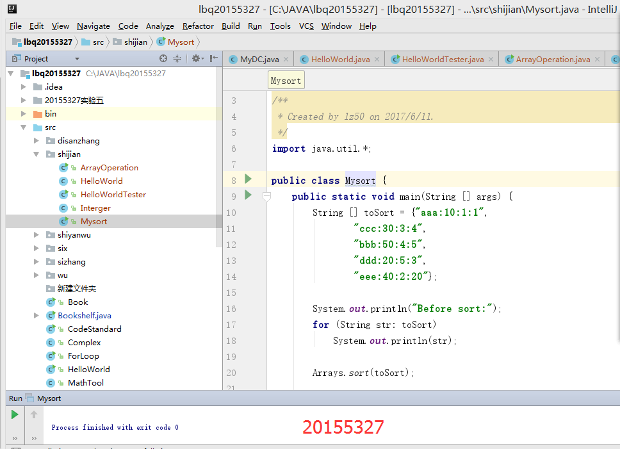Screen dimensions: 620x449
Task: Select the 新建文件夹 folder
Action: click(x=77, y=288)
